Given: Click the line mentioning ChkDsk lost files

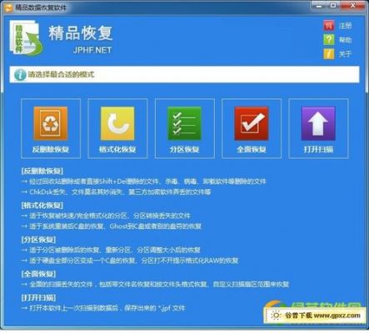Looking at the screenshot, I should 116,191.
